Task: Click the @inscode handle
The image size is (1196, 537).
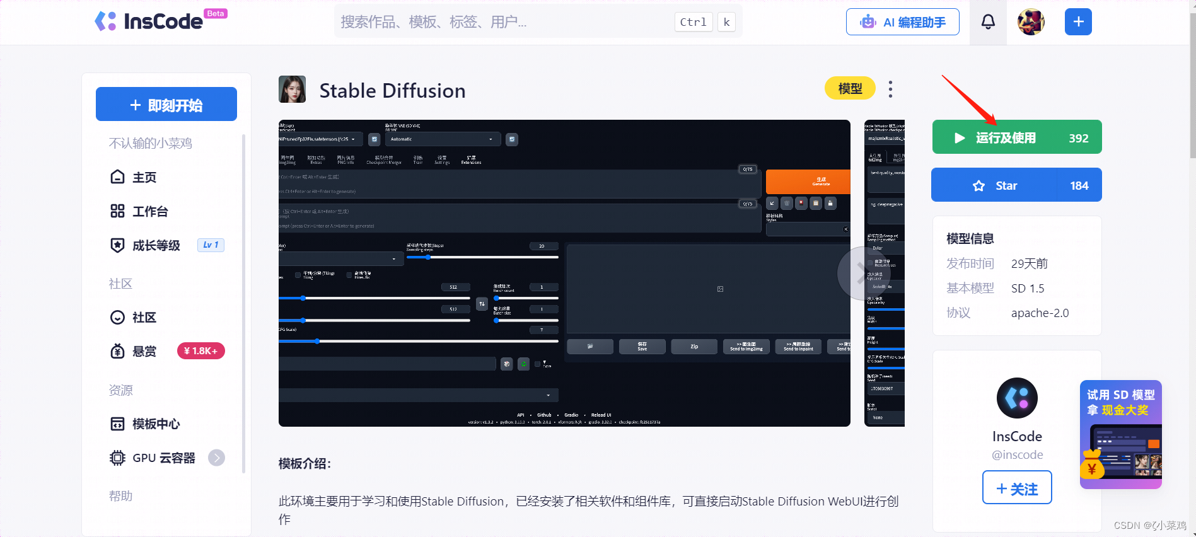Action: [1017, 454]
